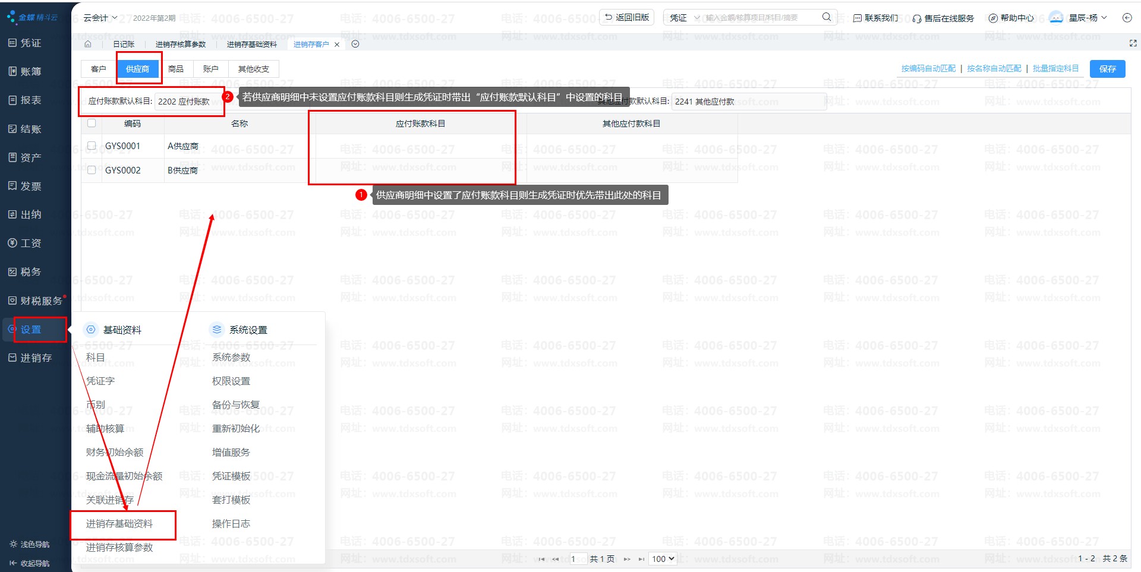
Task: Expand the 云会计 dropdown
Action: point(100,18)
